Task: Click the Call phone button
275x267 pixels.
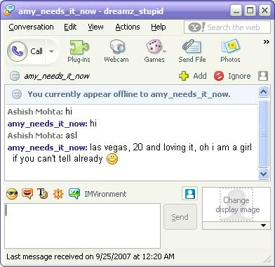Action: coord(26,51)
